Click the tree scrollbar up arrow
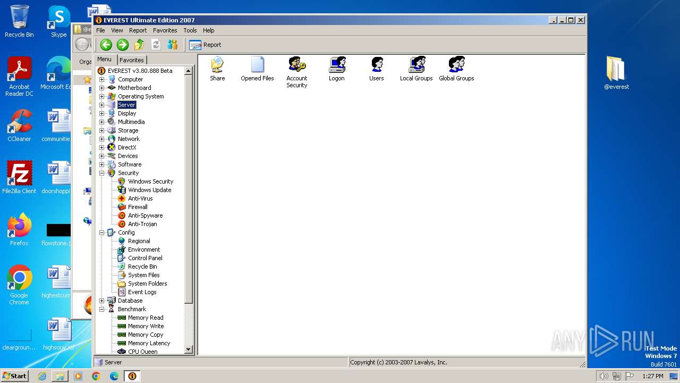Image resolution: width=680 pixels, height=383 pixels. [x=188, y=71]
